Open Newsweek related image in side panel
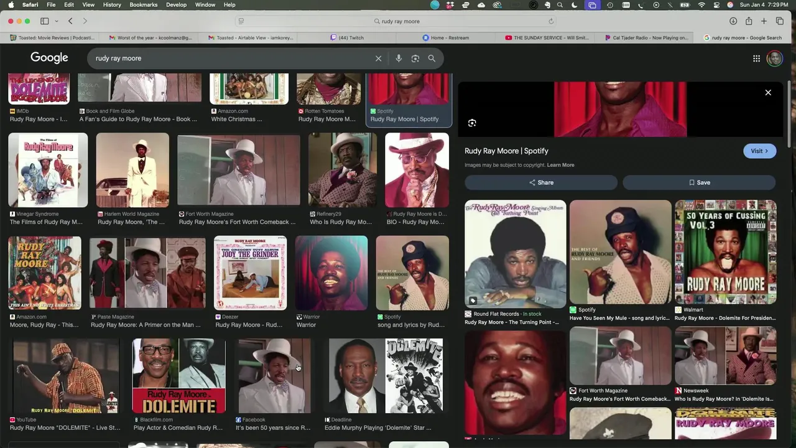Screen dimensions: 796x448 tap(726, 356)
